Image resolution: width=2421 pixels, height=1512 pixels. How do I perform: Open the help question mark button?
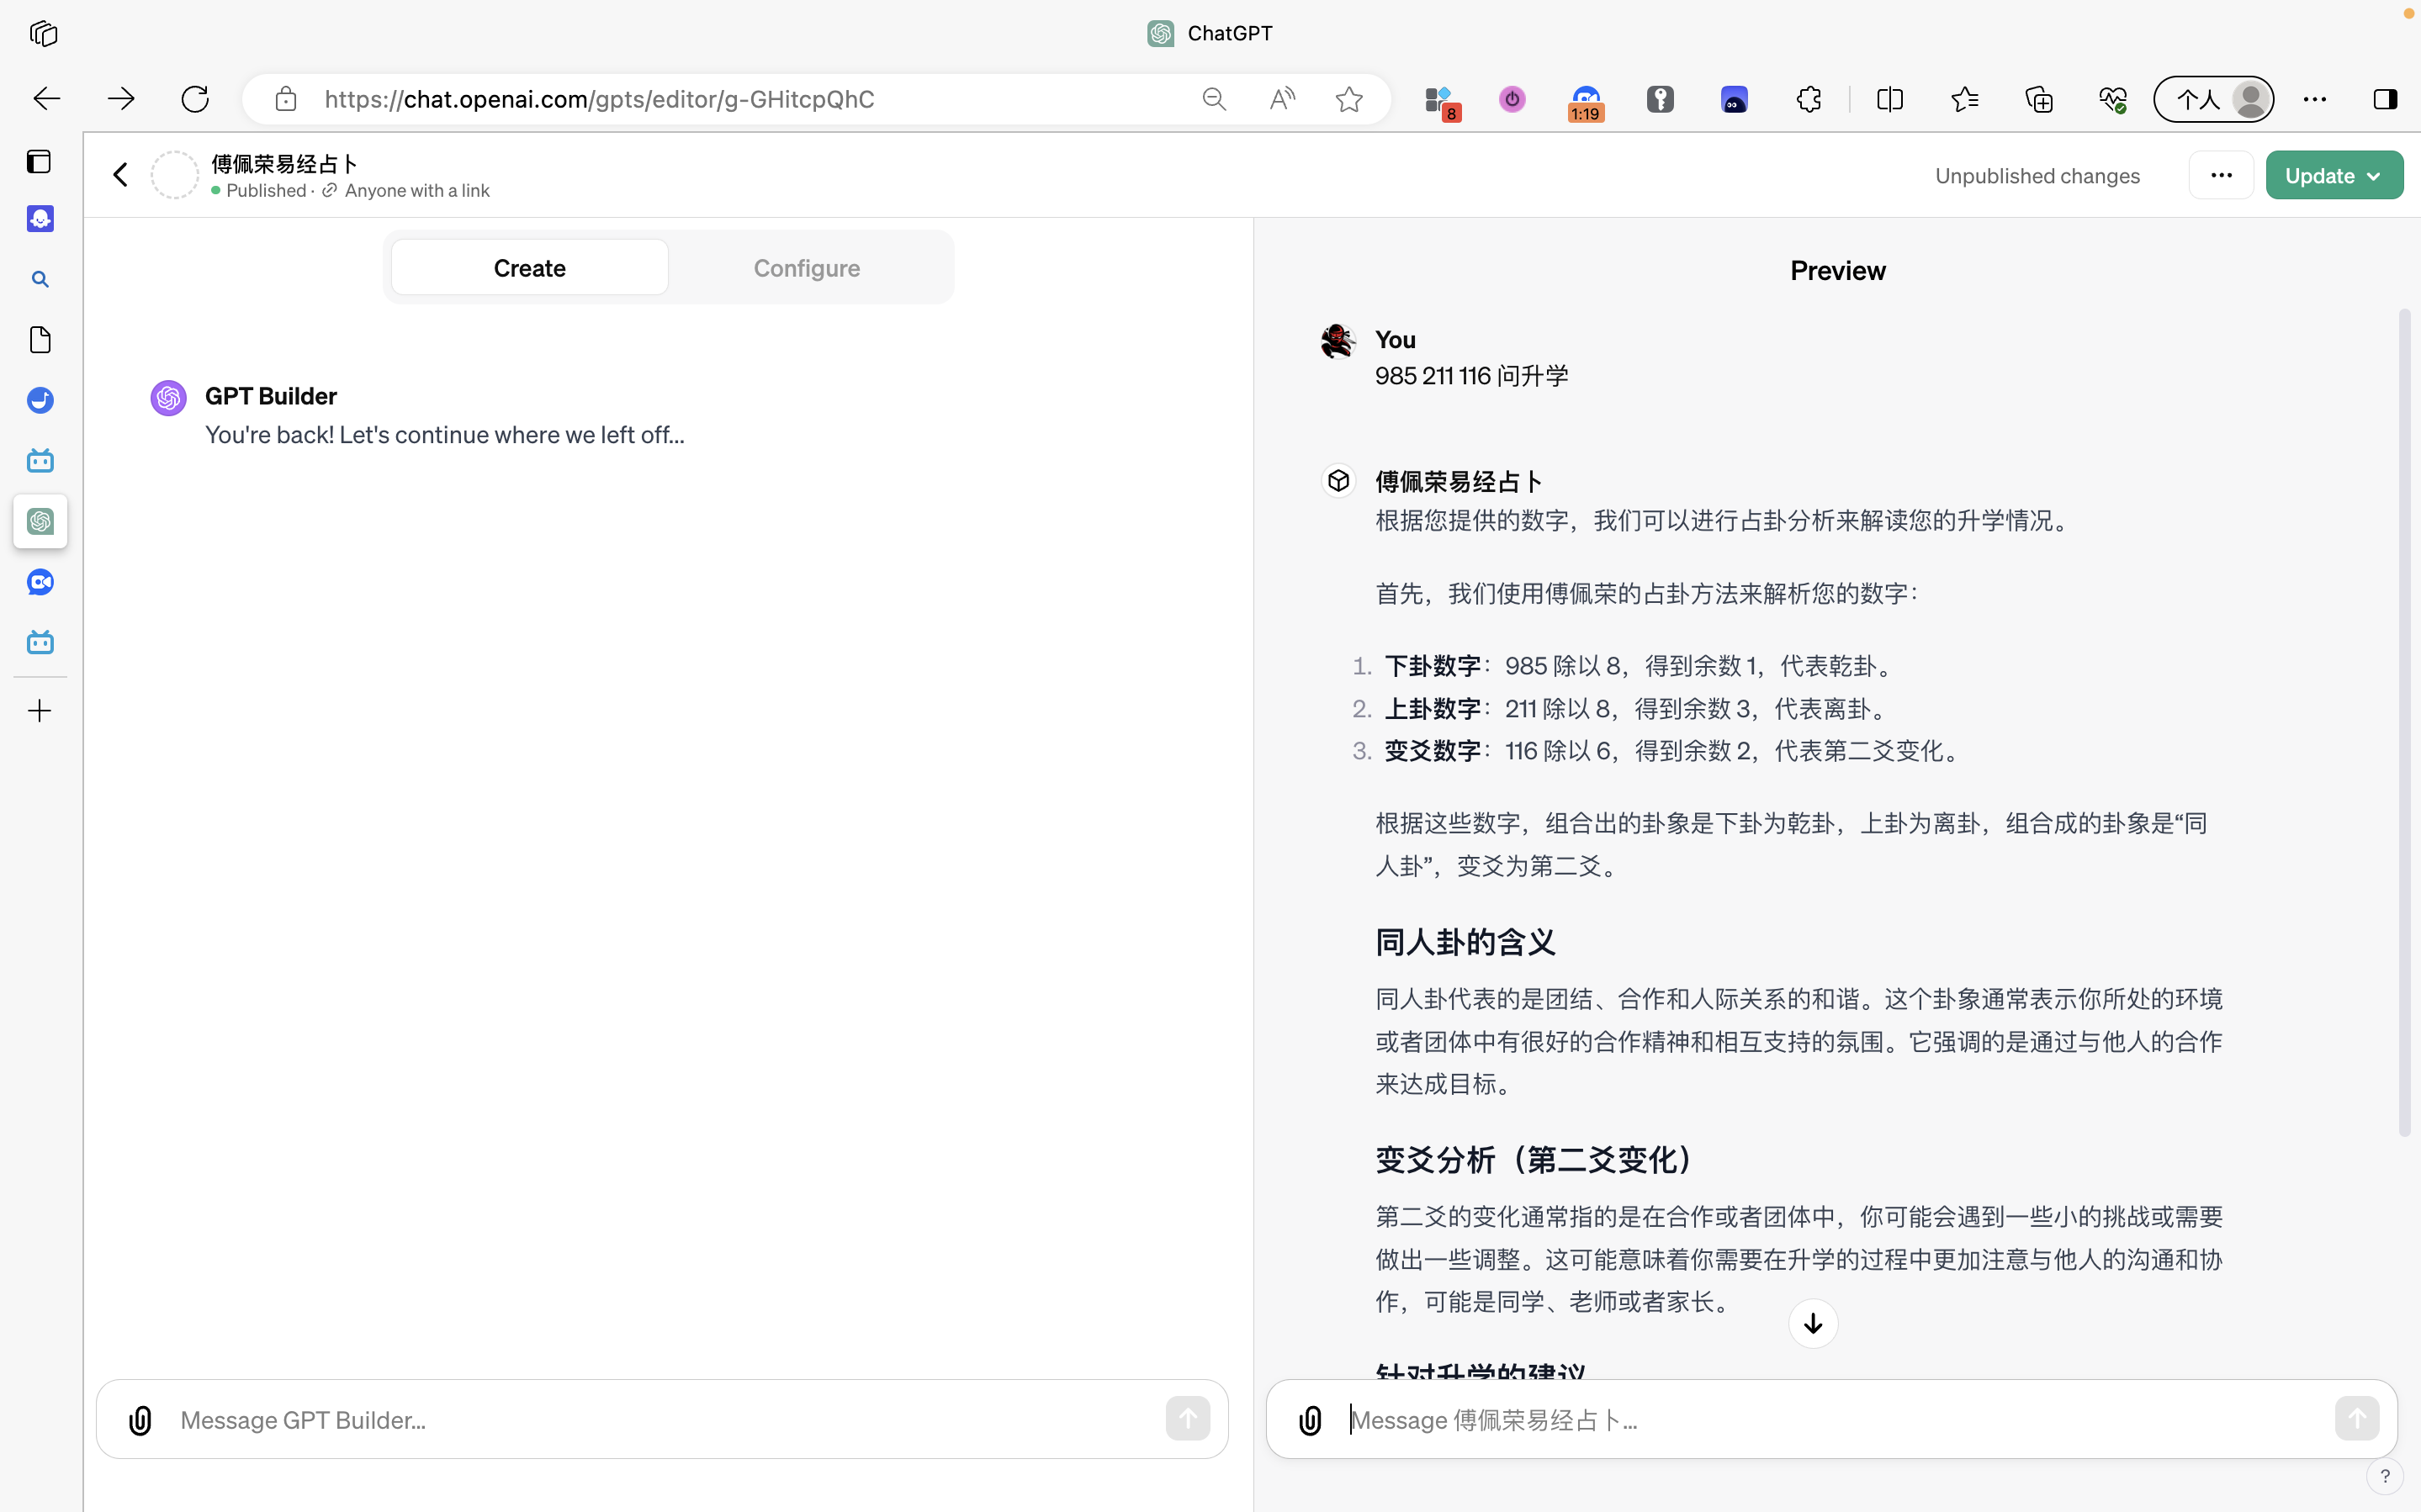coord(2384,1476)
